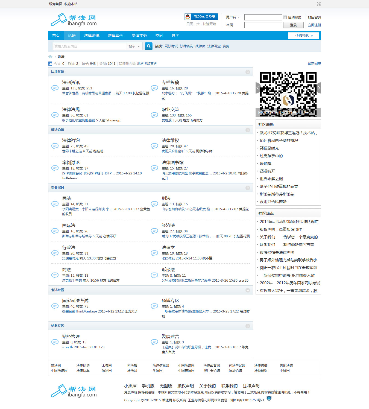Click the 国际法 forum bubble icon
Image resolution: width=369 pixels, height=409 pixels.
tap(55, 231)
